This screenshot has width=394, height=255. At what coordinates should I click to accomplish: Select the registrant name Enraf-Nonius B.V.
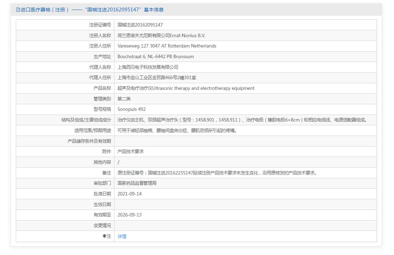pyautogui.click(x=187, y=35)
